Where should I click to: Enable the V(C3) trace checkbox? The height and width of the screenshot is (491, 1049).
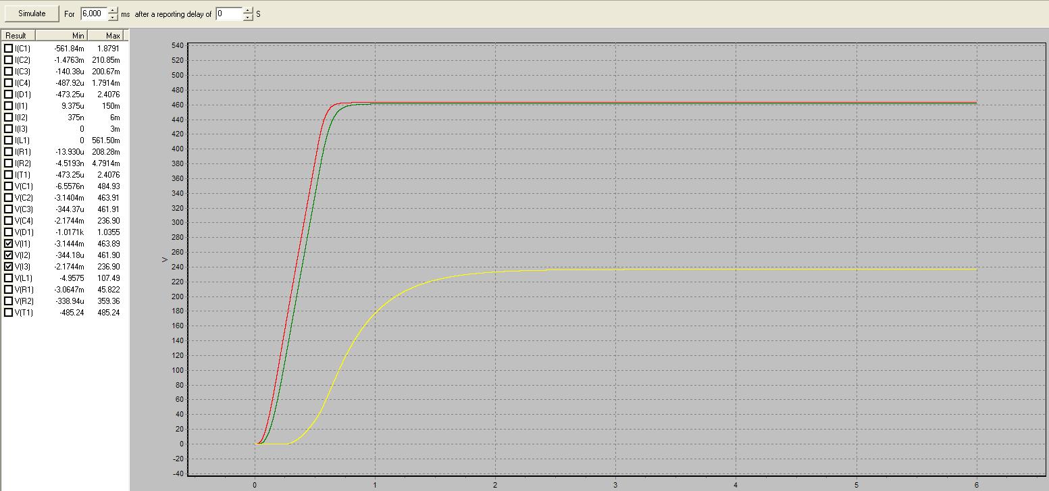coord(9,209)
